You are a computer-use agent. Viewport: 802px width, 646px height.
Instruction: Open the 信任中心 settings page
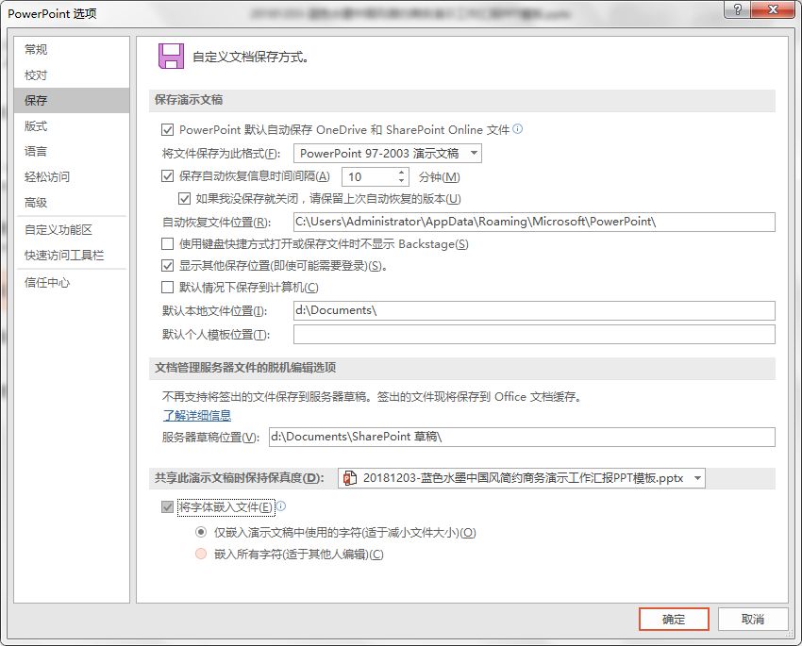point(45,280)
